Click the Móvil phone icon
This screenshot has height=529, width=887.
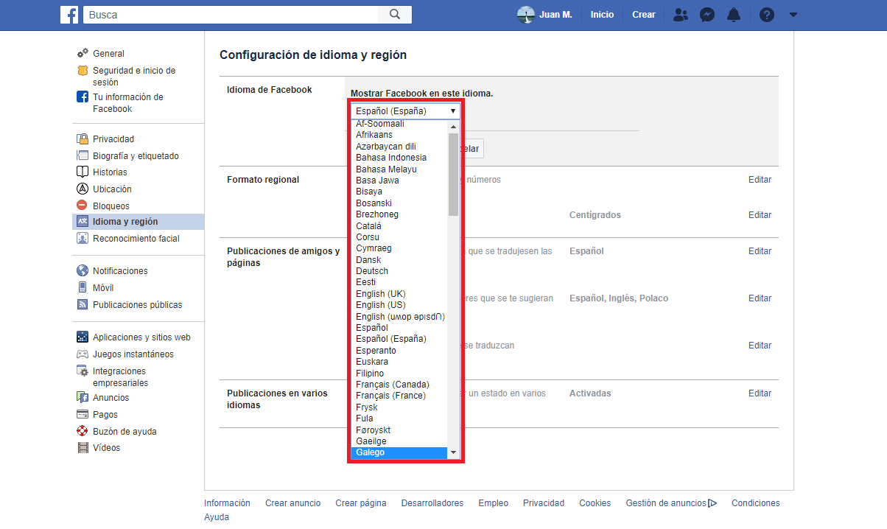(x=83, y=287)
